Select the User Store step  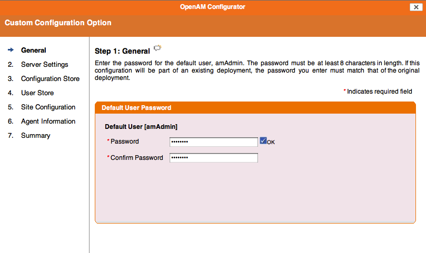coord(37,93)
